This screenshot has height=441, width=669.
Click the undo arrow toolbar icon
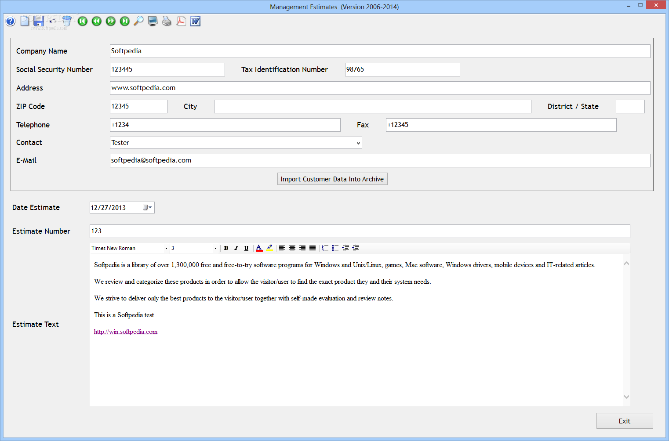click(53, 20)
